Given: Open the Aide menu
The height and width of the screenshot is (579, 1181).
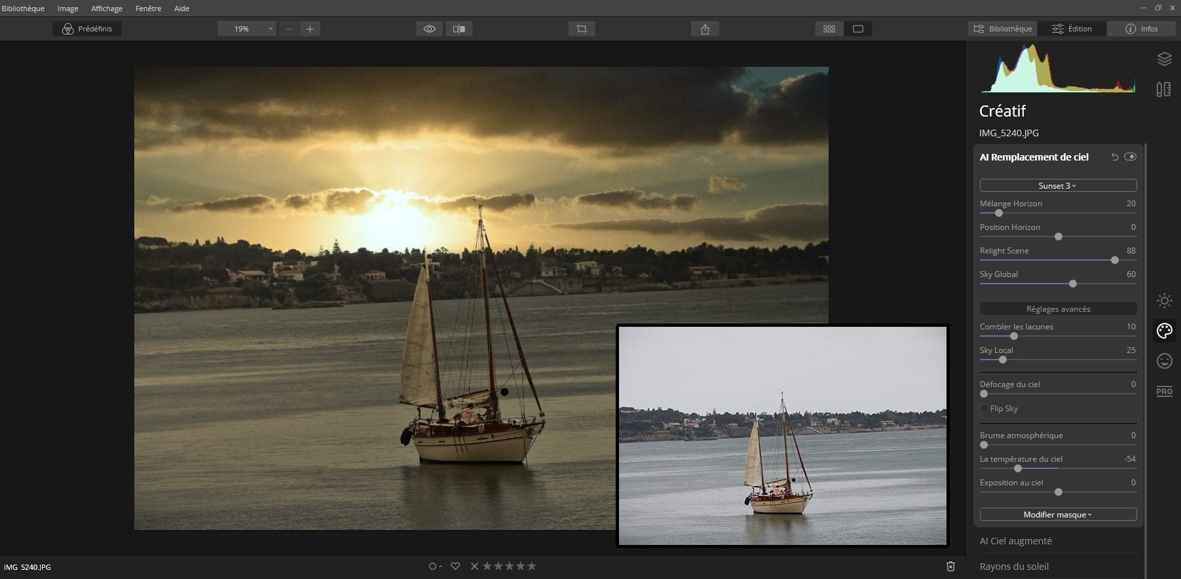Looking at the screenshot, I should pos(181,9).
